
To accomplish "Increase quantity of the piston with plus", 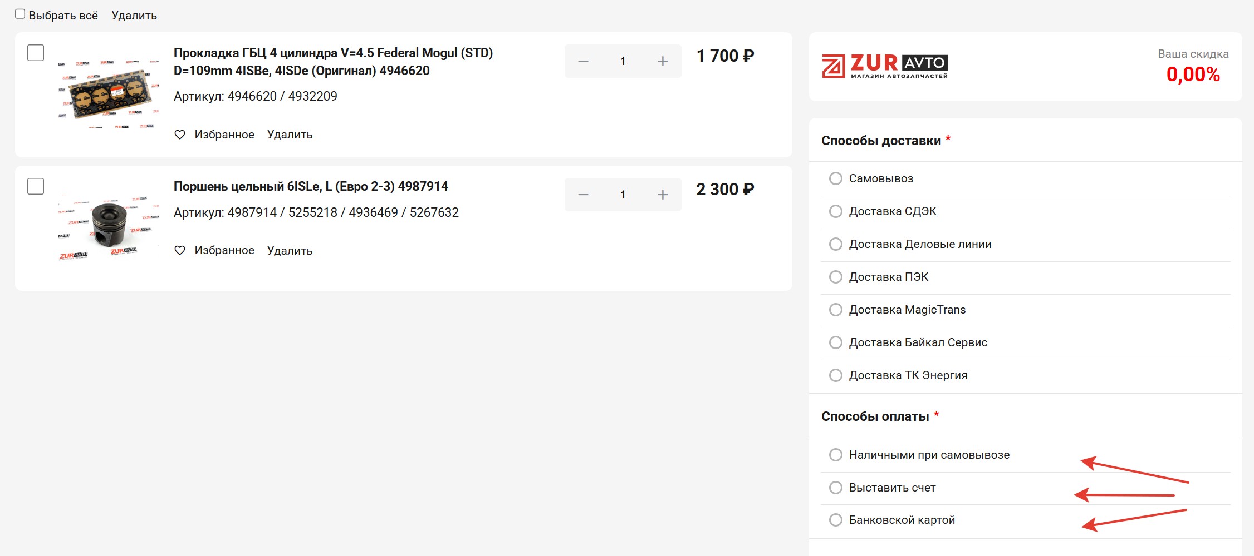I will [663, 195].
